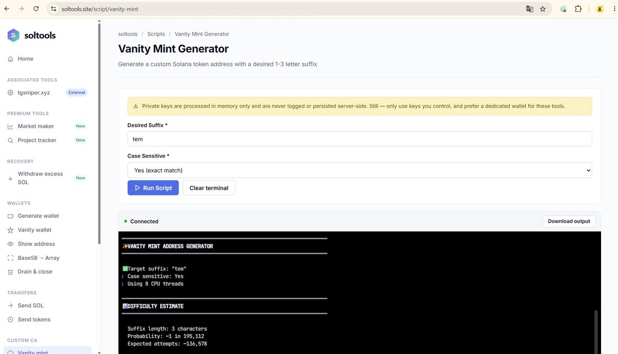The width and height of the screenshot is (618, 354).
Task: Click the Send SOL arrow icon
Action: pyautogui.click(x=11, y=306)
